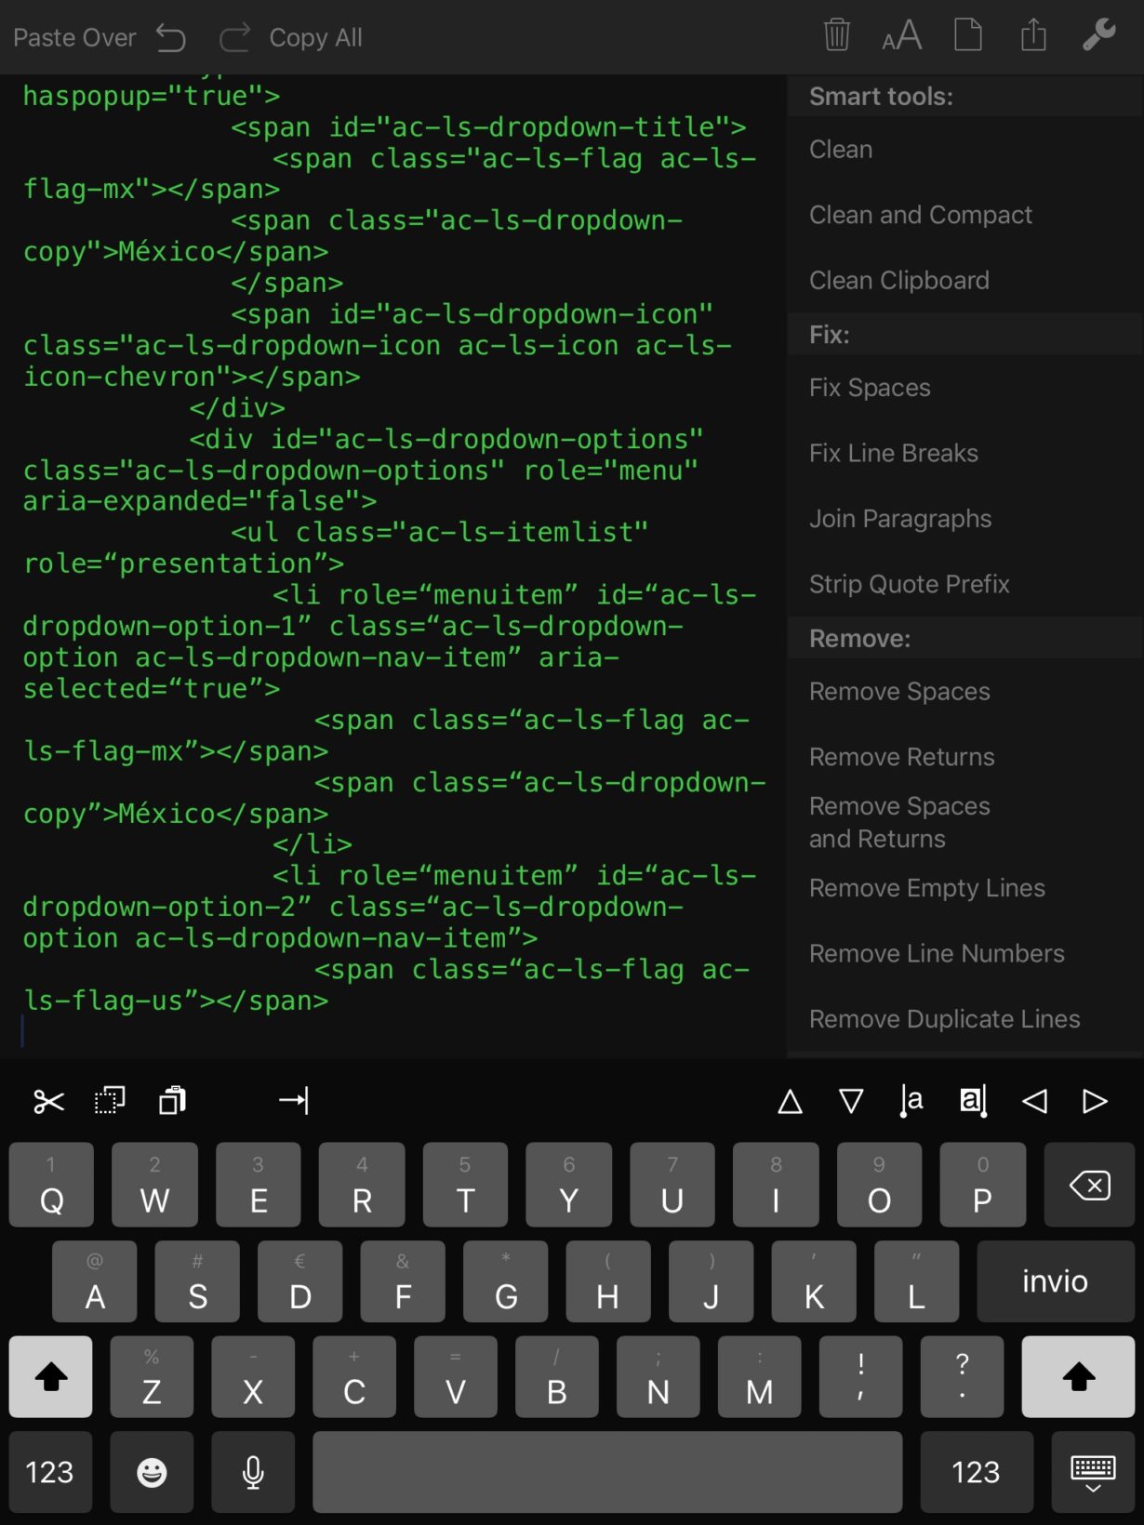This screenshot has height=1525, width=1144.
Task: Tap Paste Over
Action: pyautogui.click(x=74, y=38)
